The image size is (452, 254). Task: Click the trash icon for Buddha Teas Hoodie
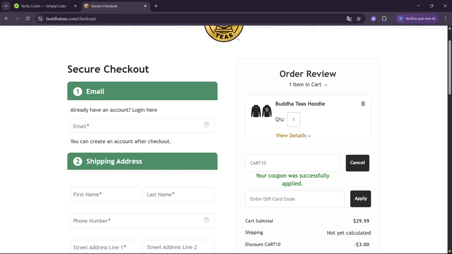(x=363, y=104)
